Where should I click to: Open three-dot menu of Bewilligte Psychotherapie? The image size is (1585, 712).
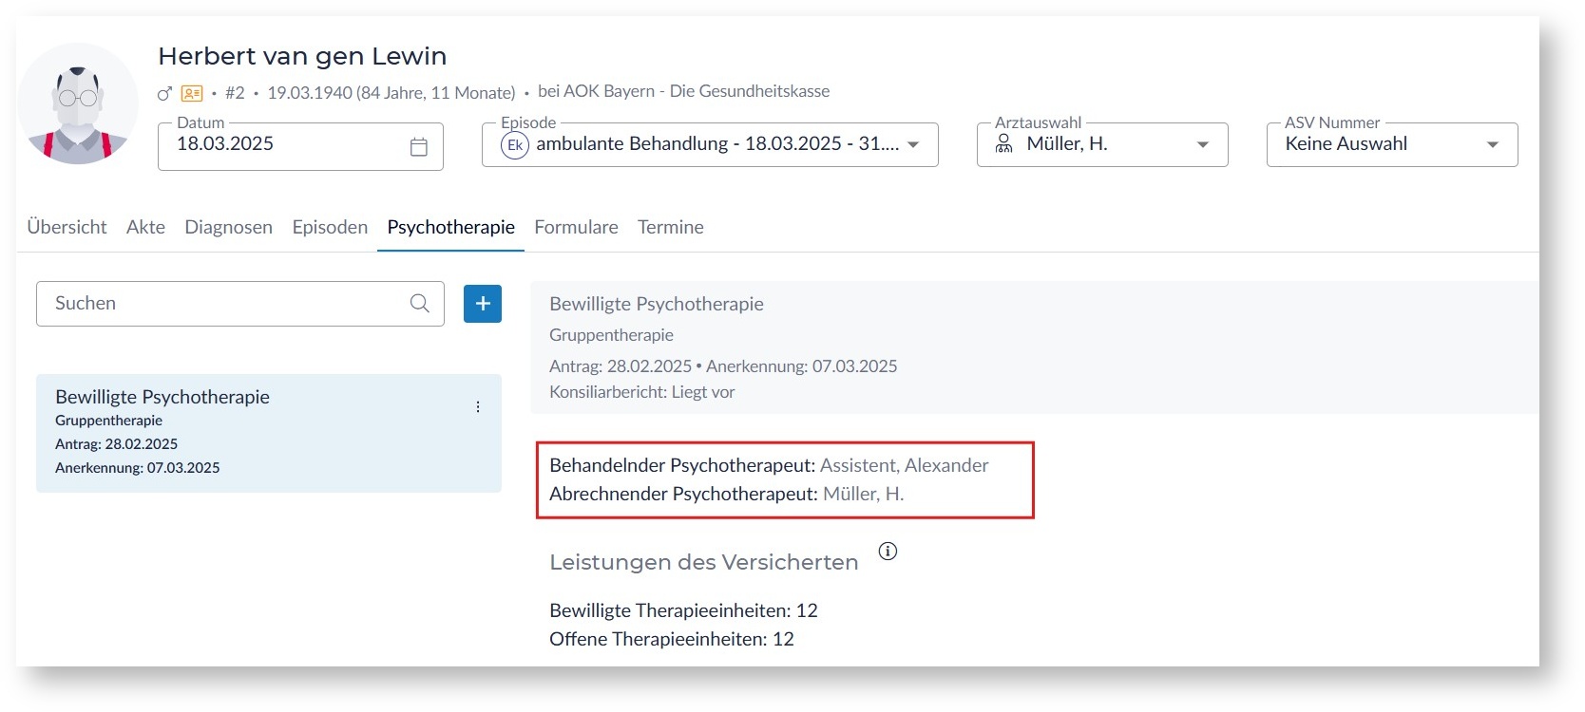[478, 407]
